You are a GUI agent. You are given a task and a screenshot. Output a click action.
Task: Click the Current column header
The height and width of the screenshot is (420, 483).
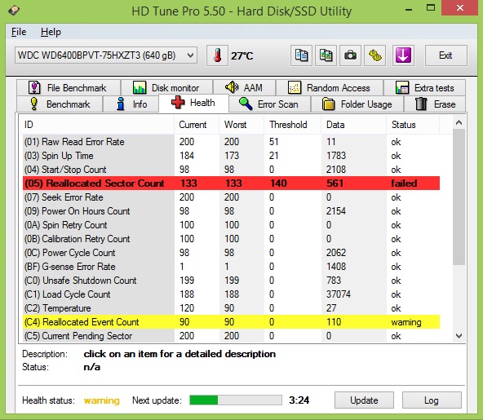coord(197,125)
